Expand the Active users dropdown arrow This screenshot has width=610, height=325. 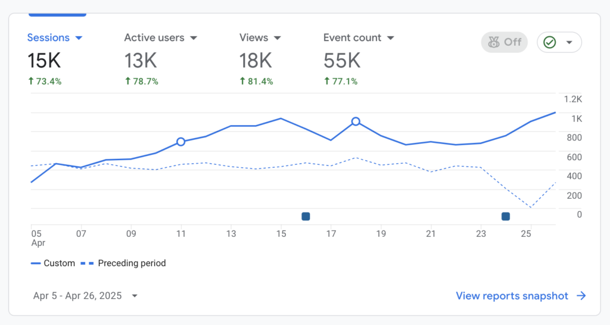click(x=193, y=38)
